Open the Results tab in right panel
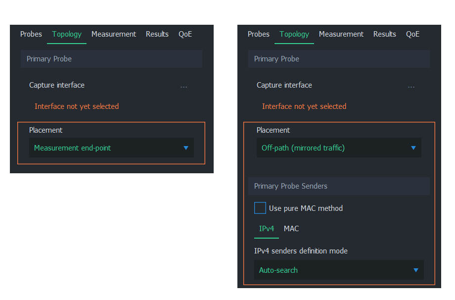Screen dimensions: 455x300 384,34
